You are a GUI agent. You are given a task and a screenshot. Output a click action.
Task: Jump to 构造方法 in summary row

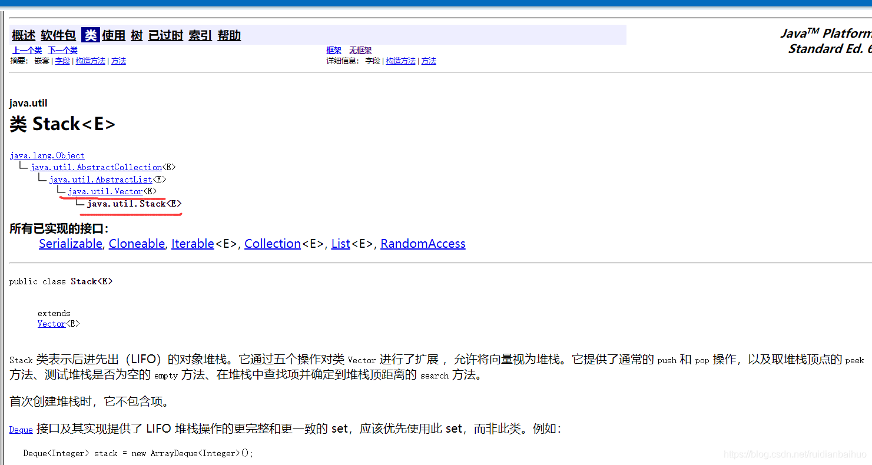[91, 61]
